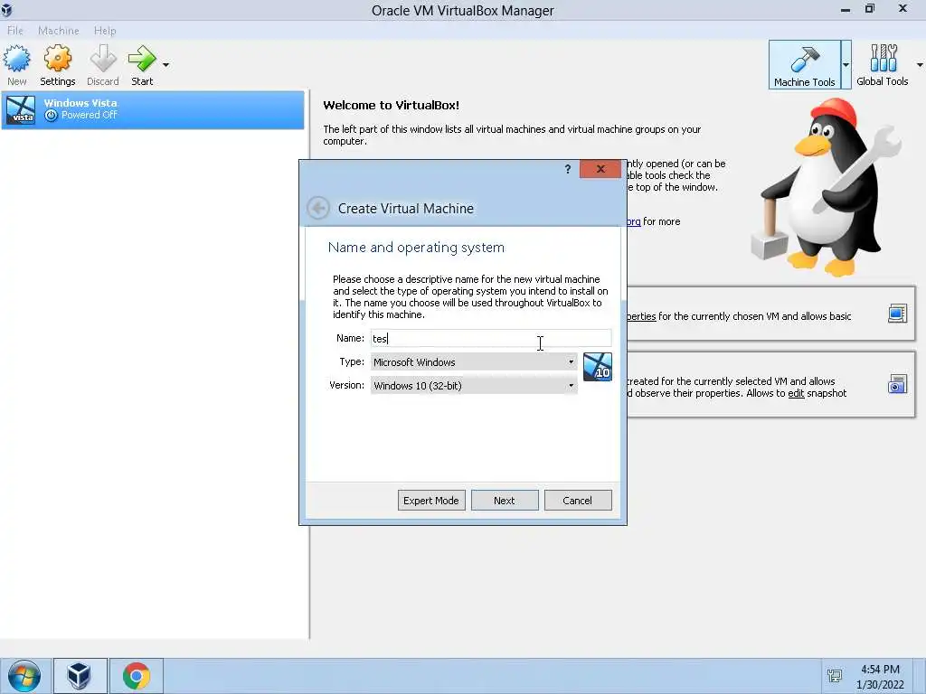Click the 'Name and operating system' heading
This screenshot has height=694, width=926.
click(416, 248)
